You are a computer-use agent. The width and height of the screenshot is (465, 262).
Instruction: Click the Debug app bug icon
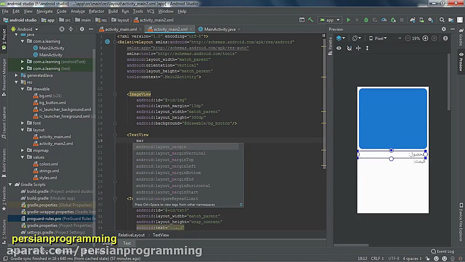point(366,20)
